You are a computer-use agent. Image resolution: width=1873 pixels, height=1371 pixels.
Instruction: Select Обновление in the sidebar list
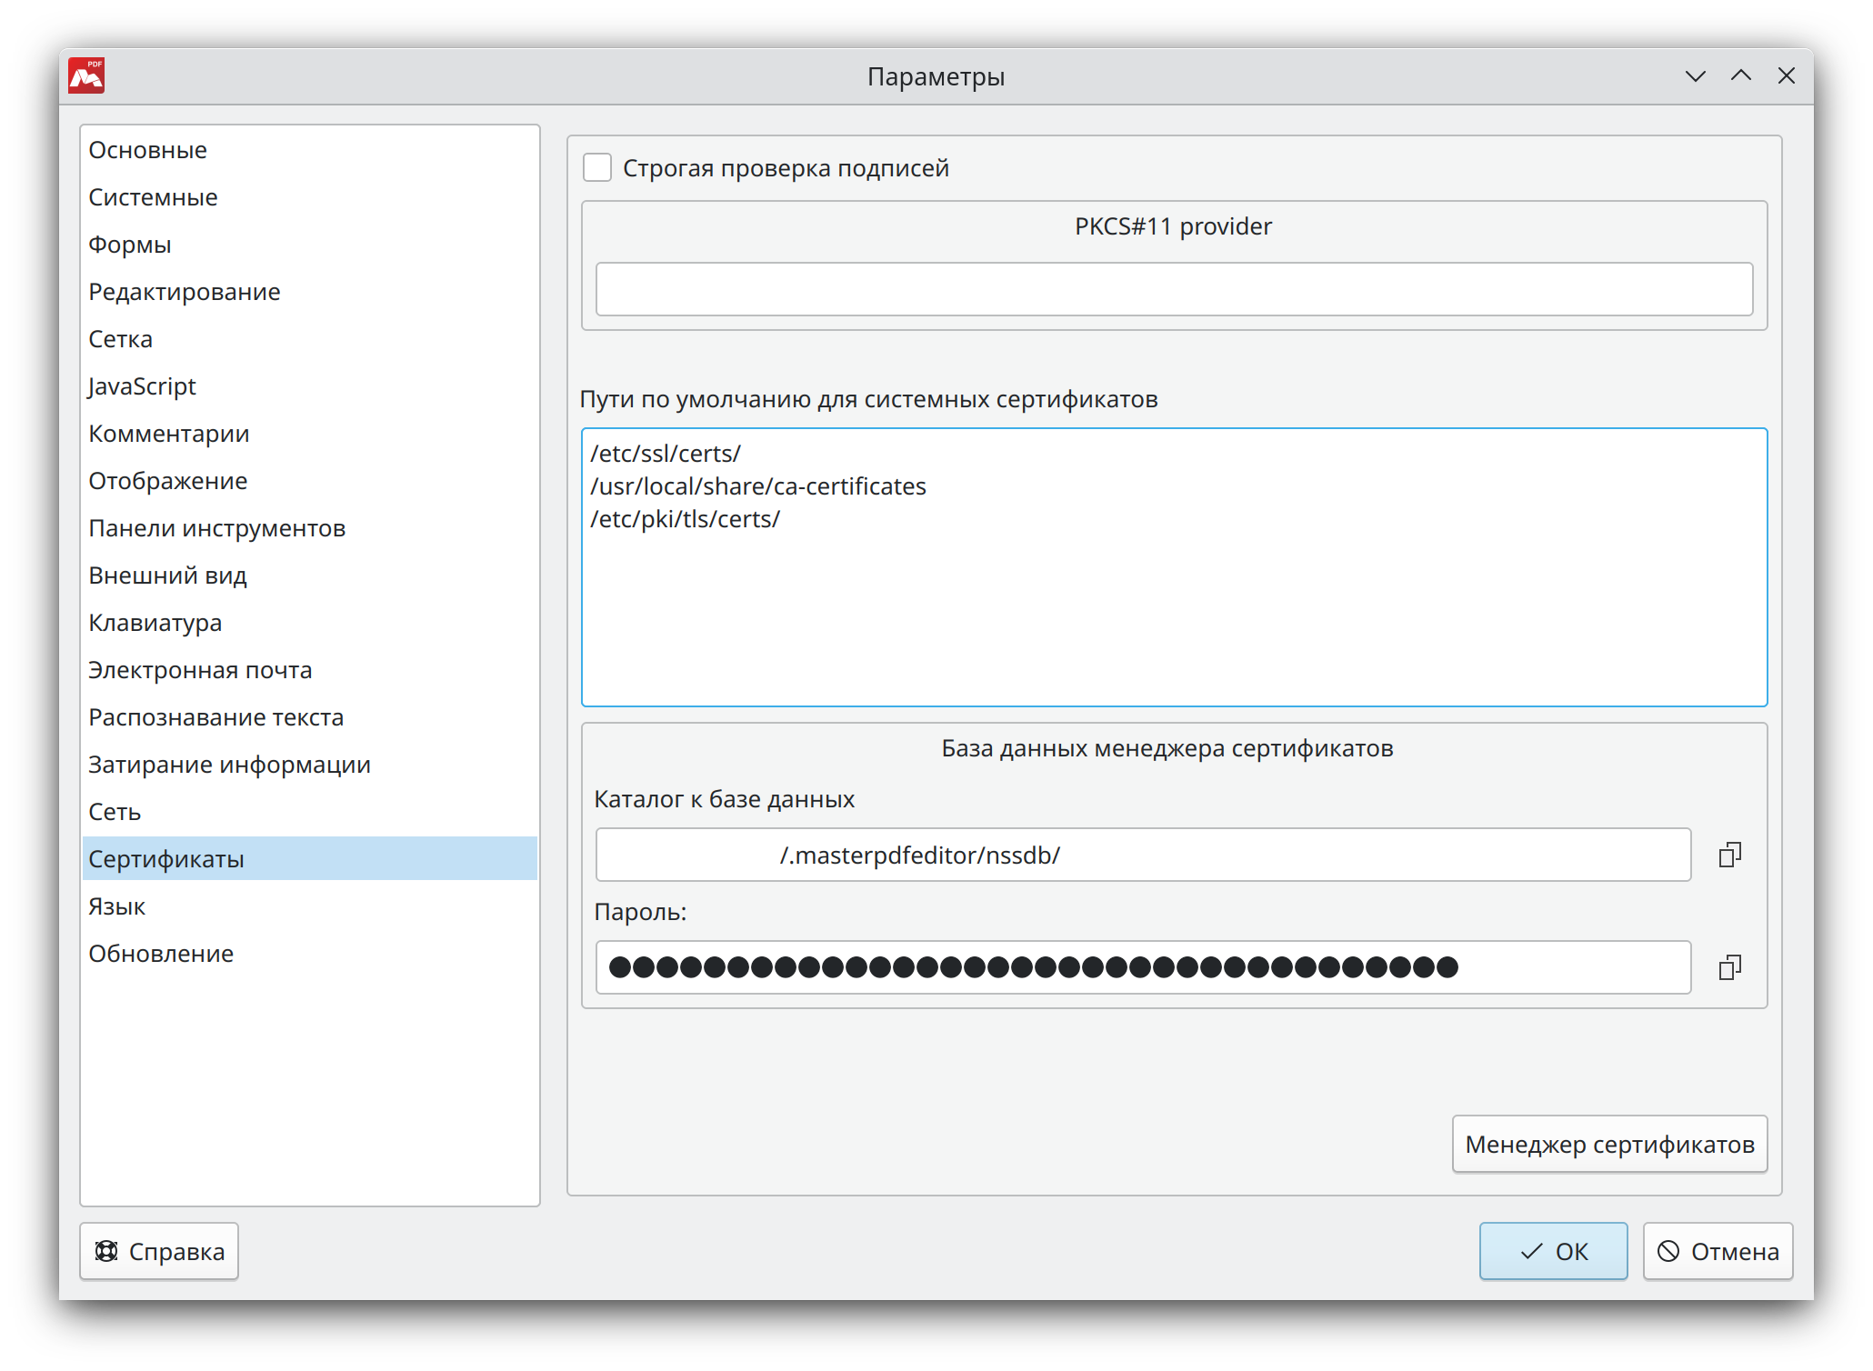pyautogui.click(x=161, y=954)
